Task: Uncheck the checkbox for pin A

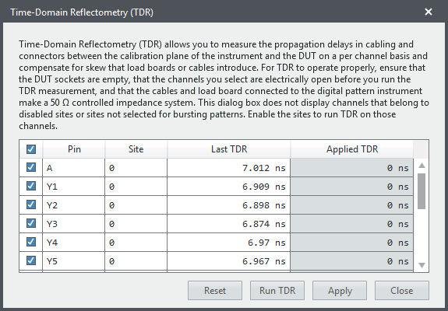Action: coord(31,167)
